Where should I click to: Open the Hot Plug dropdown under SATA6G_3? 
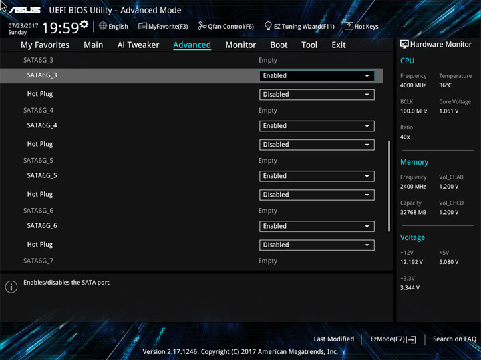(317, 95)
